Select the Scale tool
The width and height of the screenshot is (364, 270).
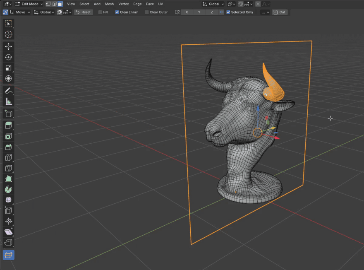pos(8,68)
